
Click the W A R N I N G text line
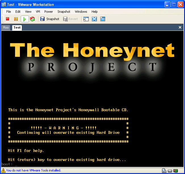[x=64, y=128]
